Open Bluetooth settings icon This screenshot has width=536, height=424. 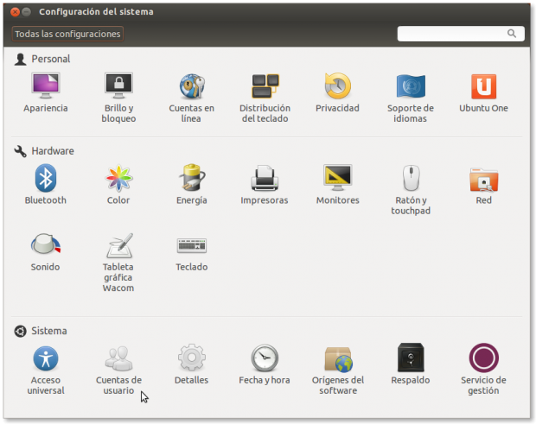(x=46, y=178)
